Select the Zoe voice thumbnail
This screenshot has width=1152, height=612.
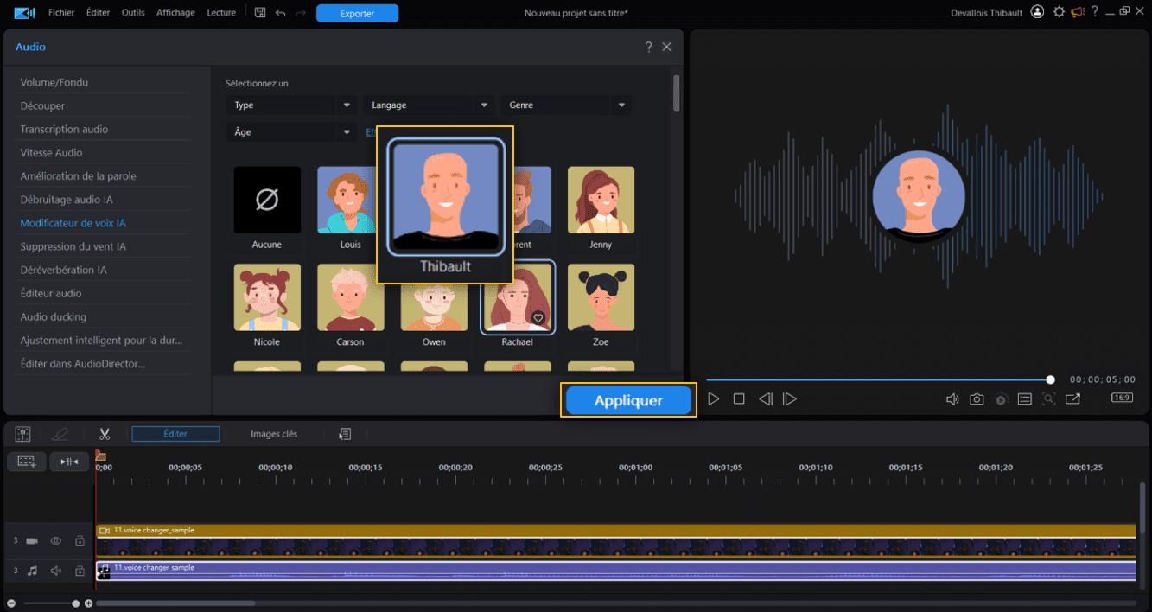[x=601, y=298]
